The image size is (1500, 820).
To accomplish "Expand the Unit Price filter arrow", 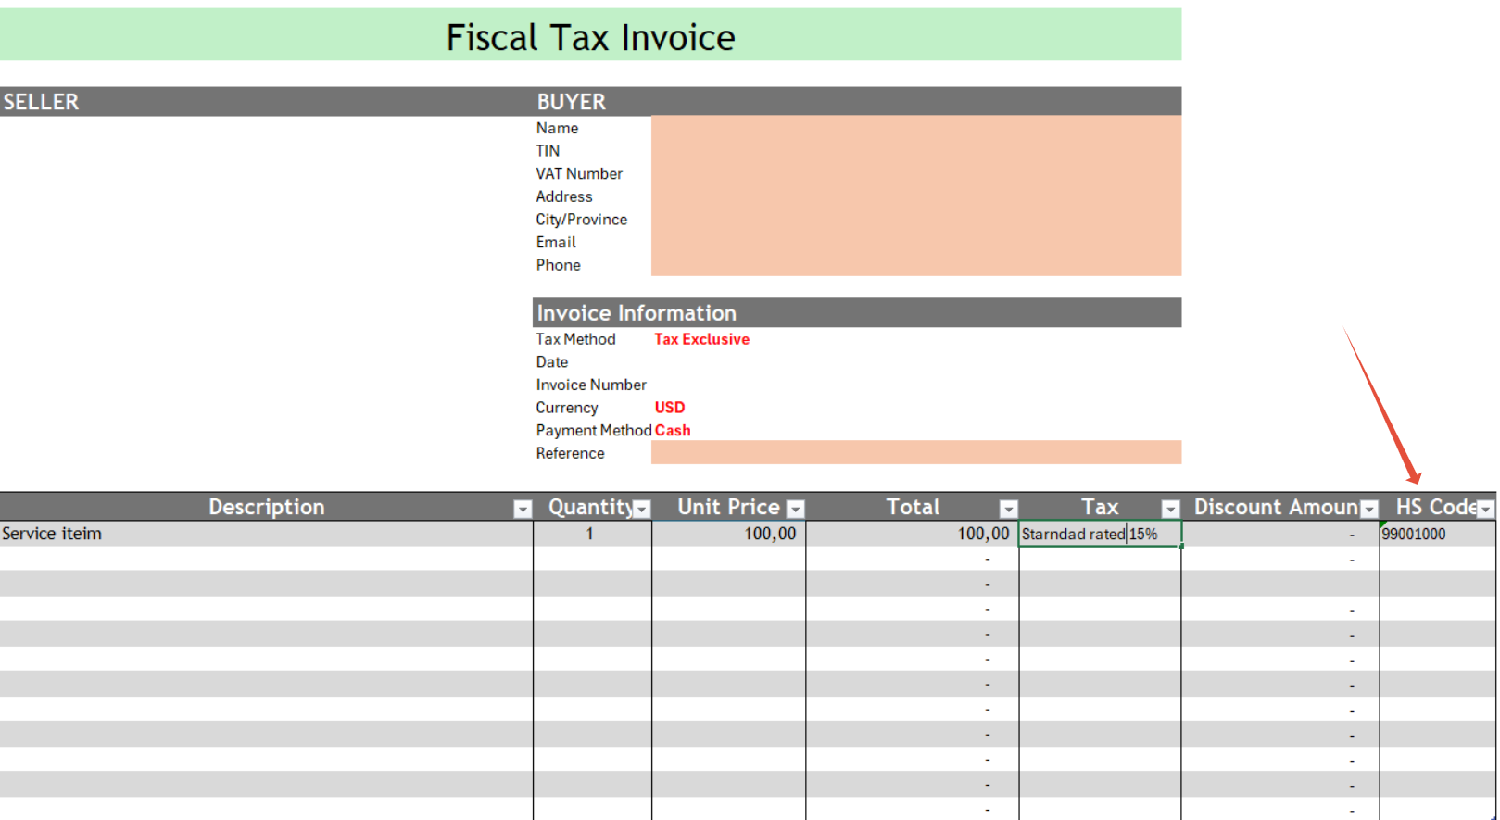I will point(796,509).
